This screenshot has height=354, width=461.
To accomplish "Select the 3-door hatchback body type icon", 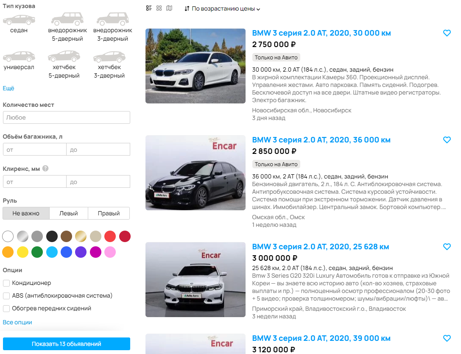I will click(x=109, y=57).
